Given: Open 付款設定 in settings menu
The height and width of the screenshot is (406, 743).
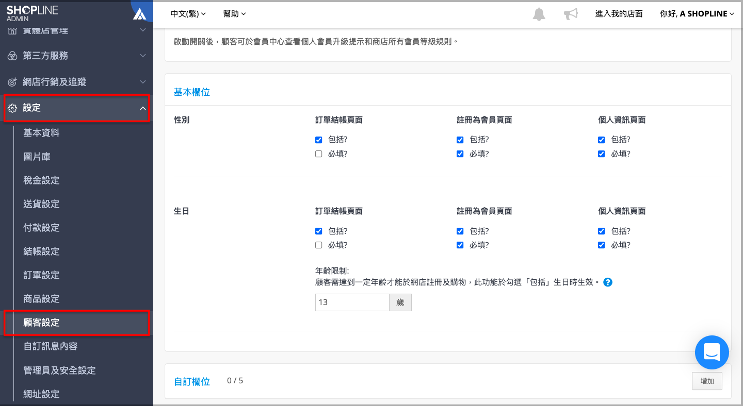Looking at the screenshot, I should (x=41, y=228).
